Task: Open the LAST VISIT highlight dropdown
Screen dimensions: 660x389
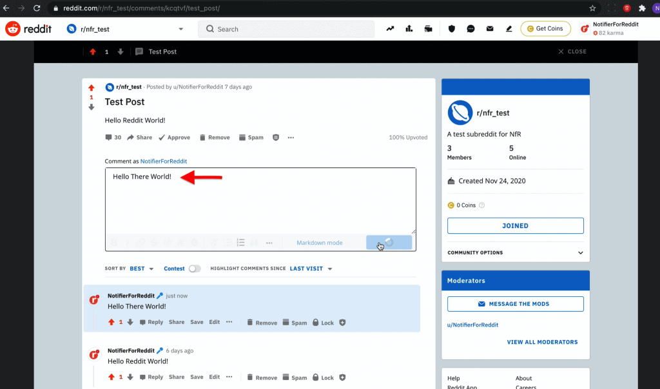Action: point(311,269)
